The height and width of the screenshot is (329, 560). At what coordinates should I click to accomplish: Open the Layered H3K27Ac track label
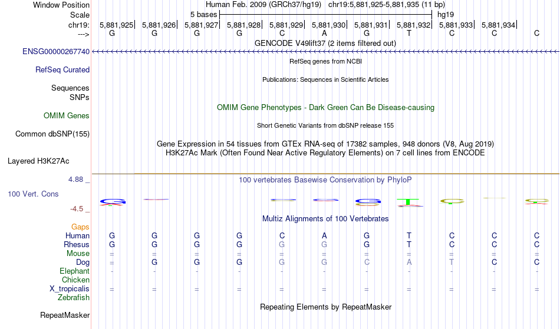point(38,161)
